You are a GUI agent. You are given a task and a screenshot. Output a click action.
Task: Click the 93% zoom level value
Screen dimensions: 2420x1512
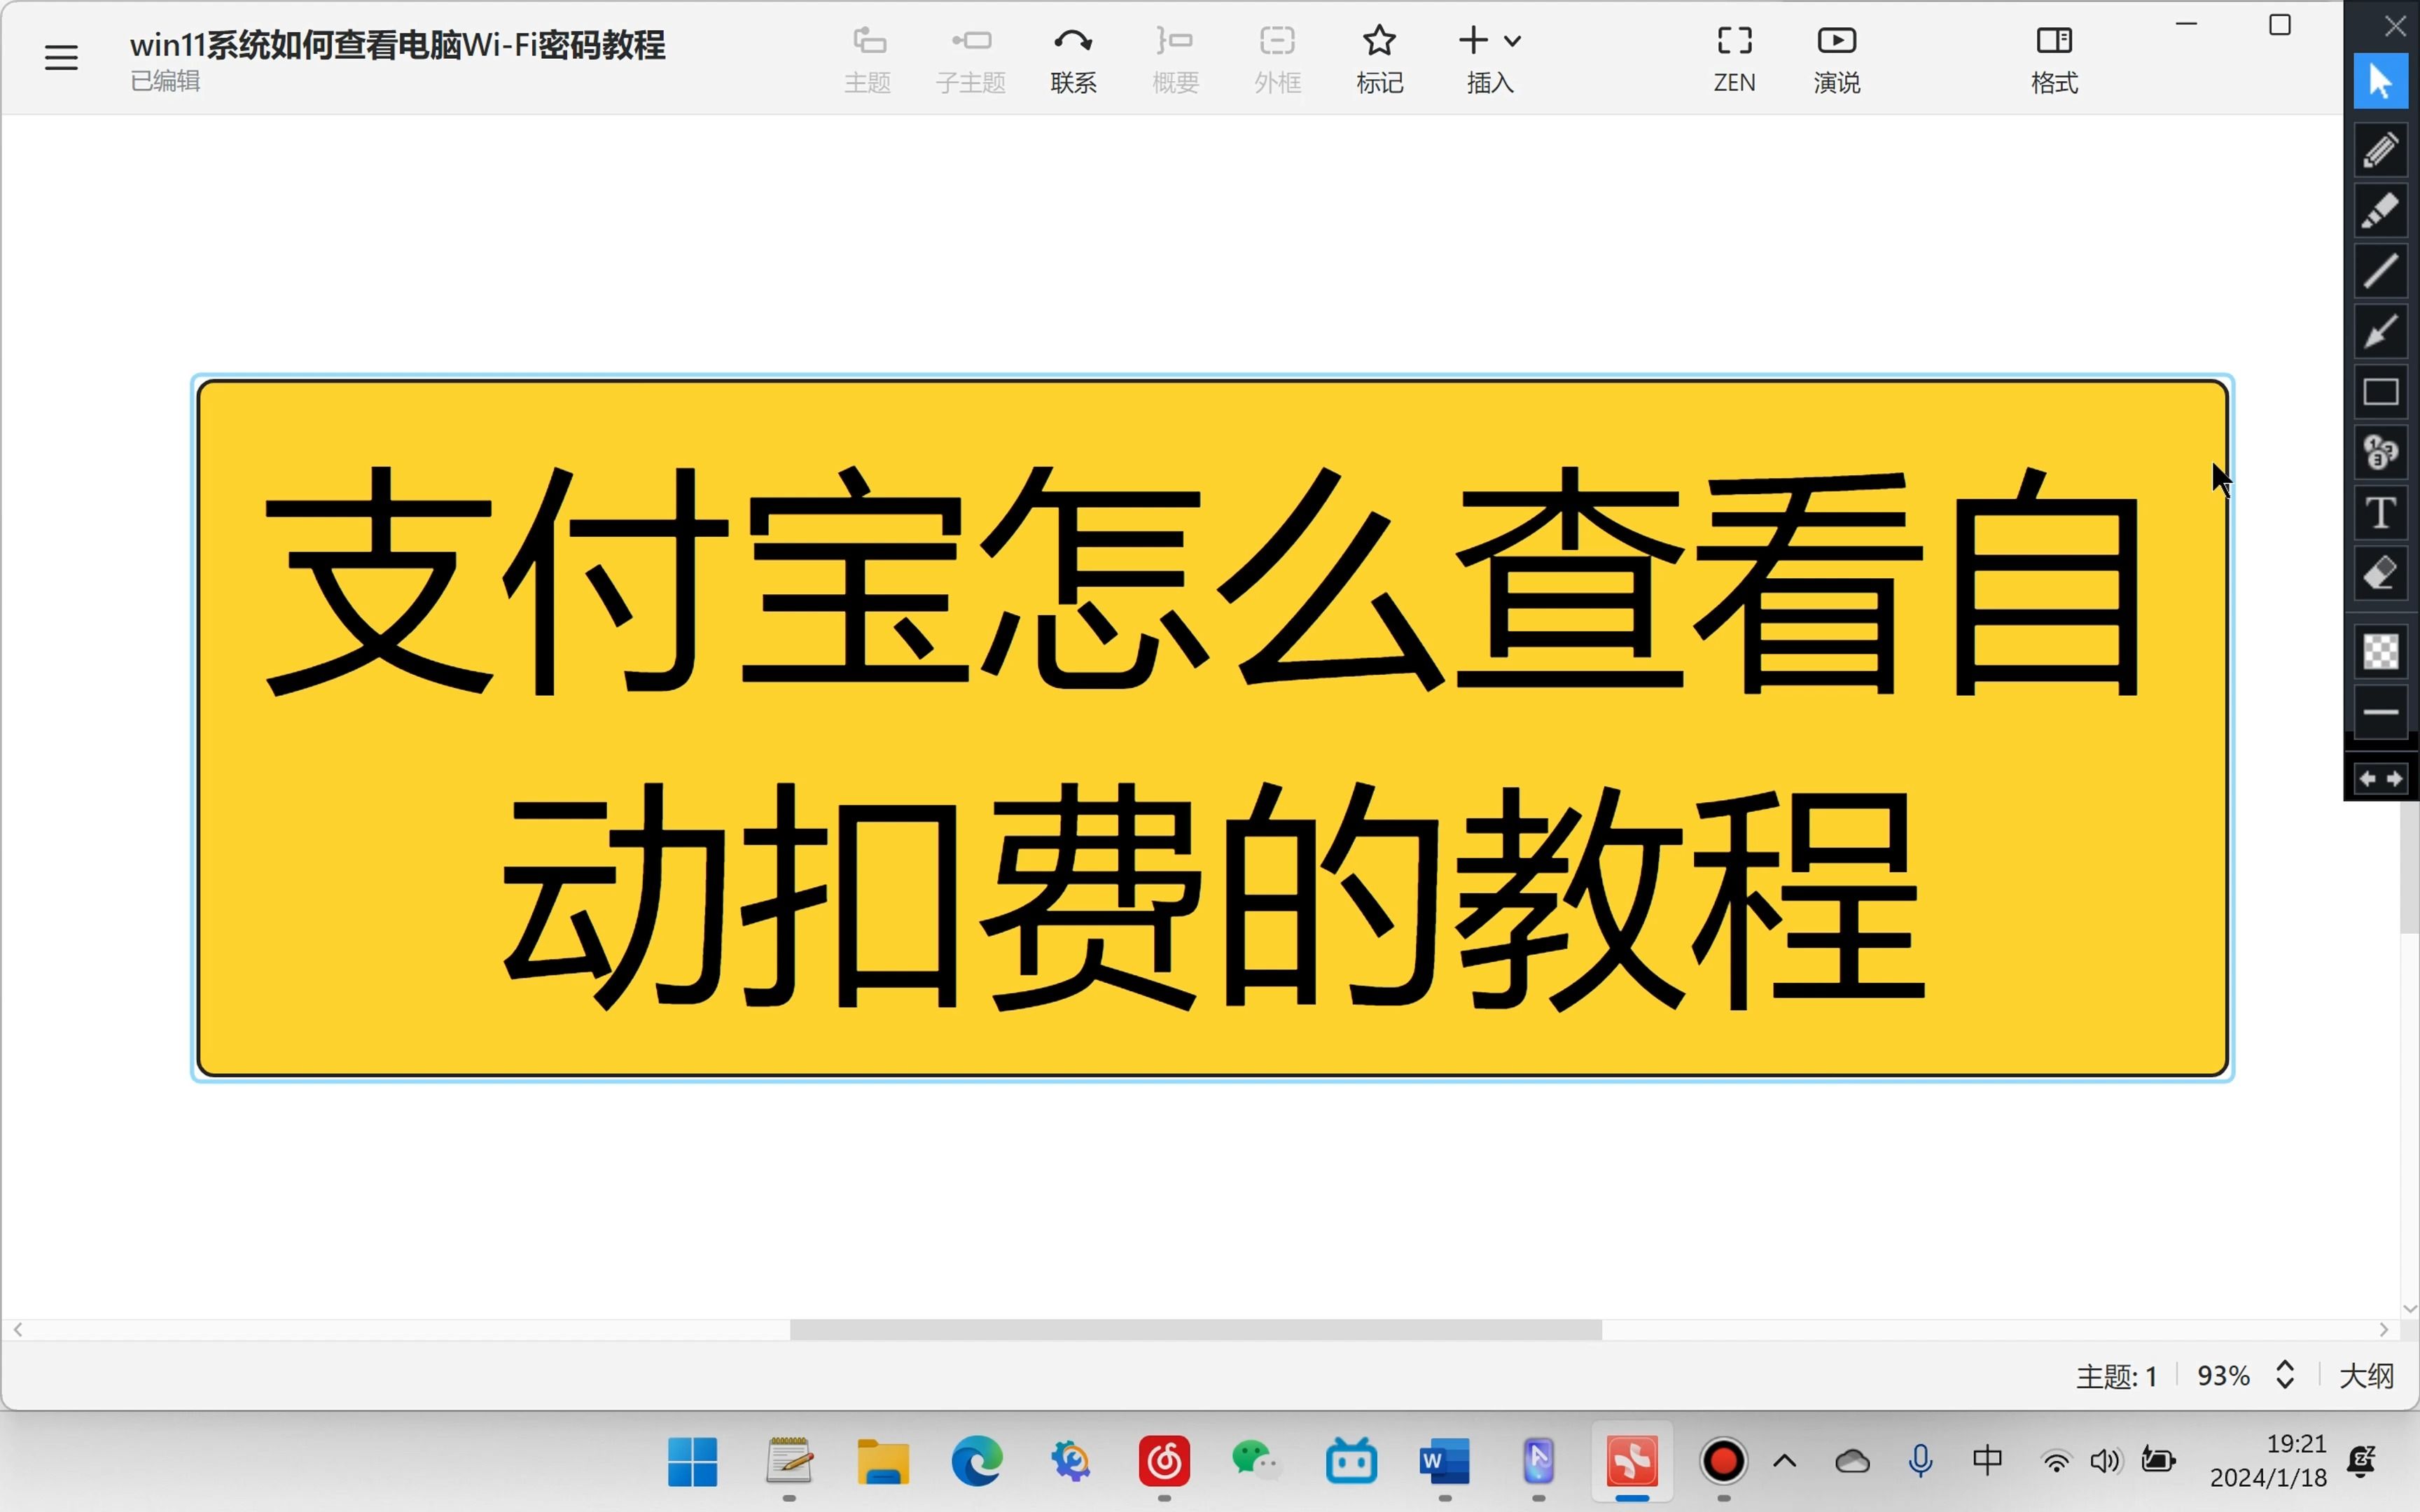click(2223, 1376)
